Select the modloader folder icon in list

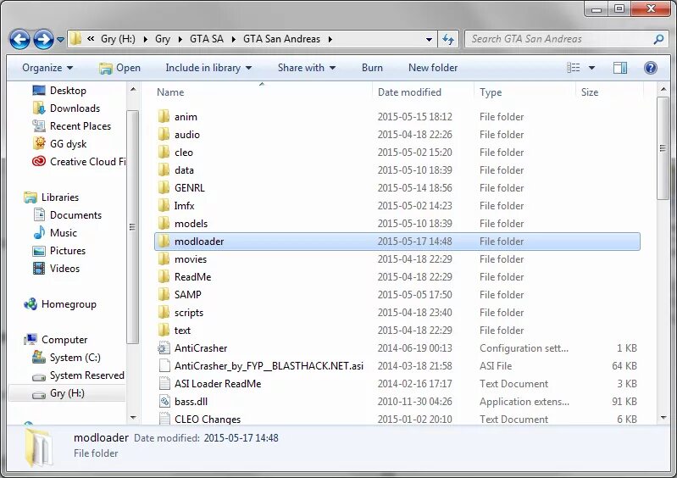pyautogui.click(x=164, y=241)
